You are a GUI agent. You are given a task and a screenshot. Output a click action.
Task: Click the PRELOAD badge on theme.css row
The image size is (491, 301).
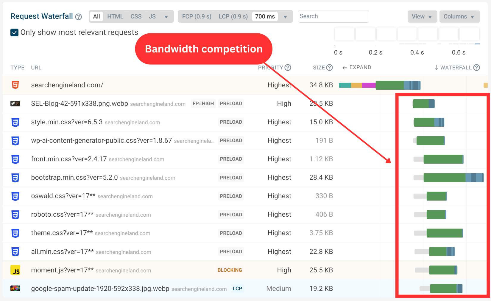231,233
